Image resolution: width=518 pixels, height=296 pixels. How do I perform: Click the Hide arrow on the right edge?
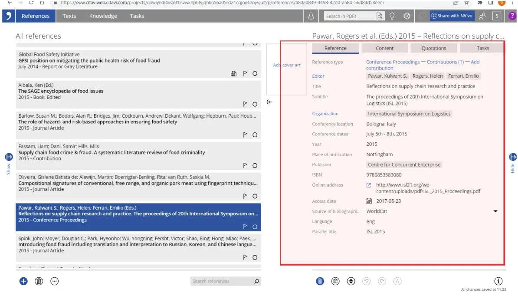point(512,158)
